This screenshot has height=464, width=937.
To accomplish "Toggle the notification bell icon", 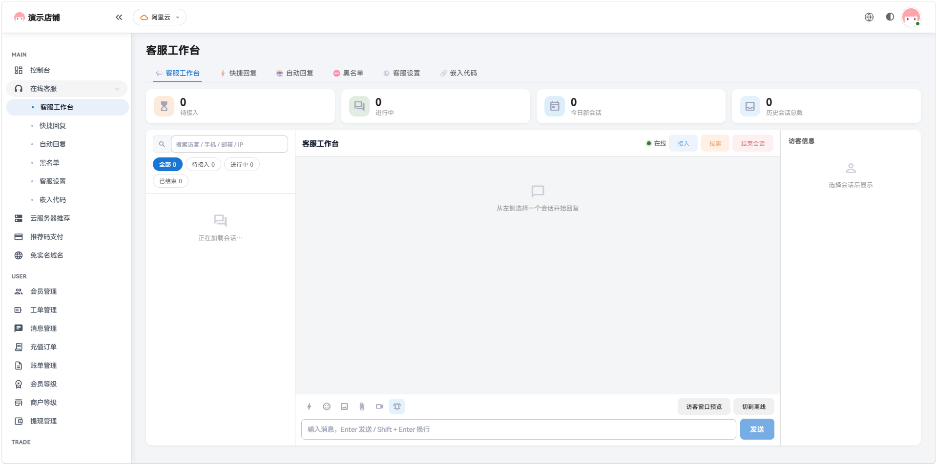I will 397,406.
